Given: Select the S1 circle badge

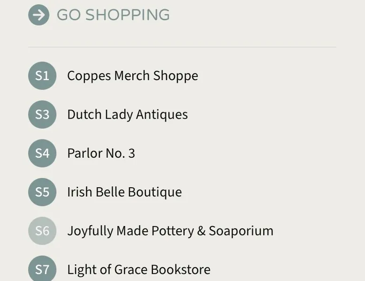Looking at the screenshot, I should tap(42, 76).
